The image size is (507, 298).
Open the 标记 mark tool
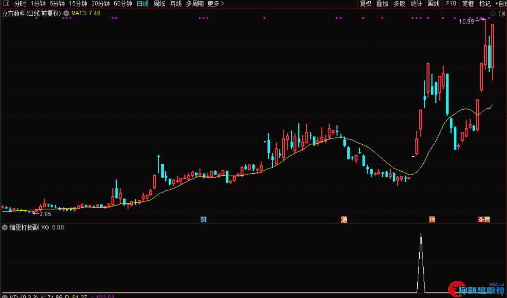tap(485, 4)
